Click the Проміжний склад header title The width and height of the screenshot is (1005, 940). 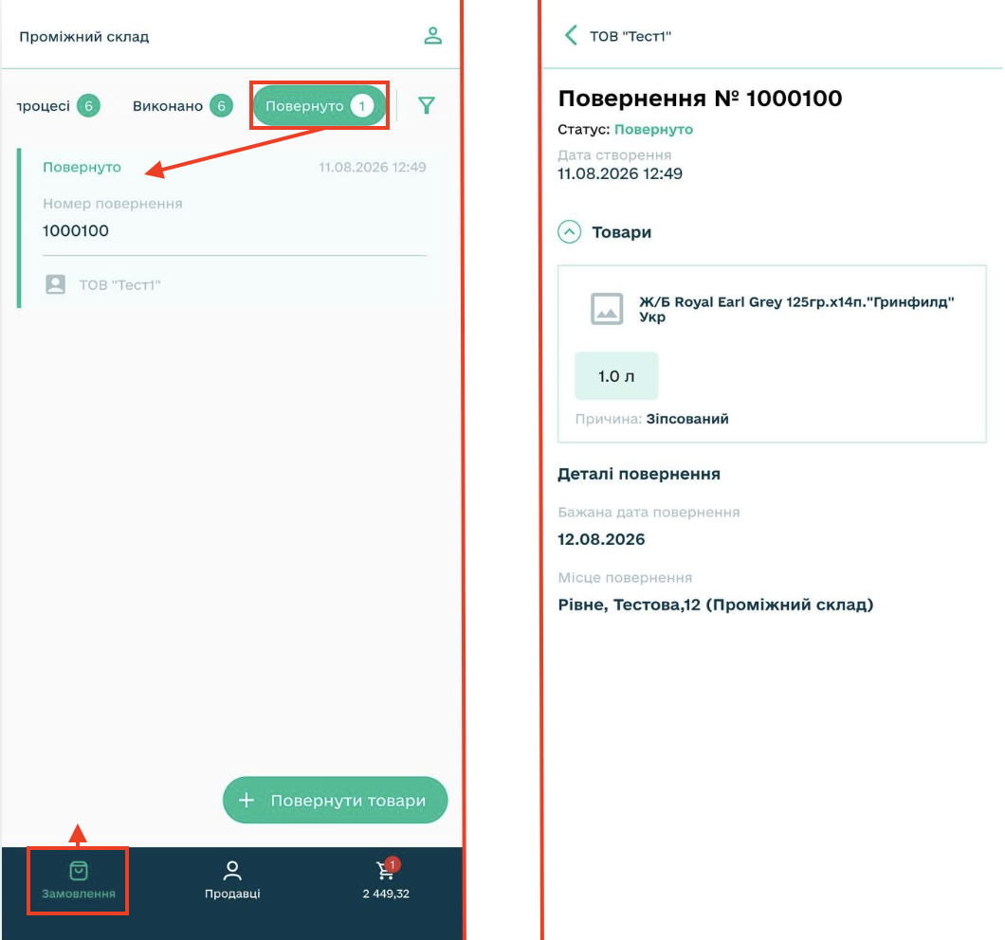pyautogui.click(x=84, y=37)
